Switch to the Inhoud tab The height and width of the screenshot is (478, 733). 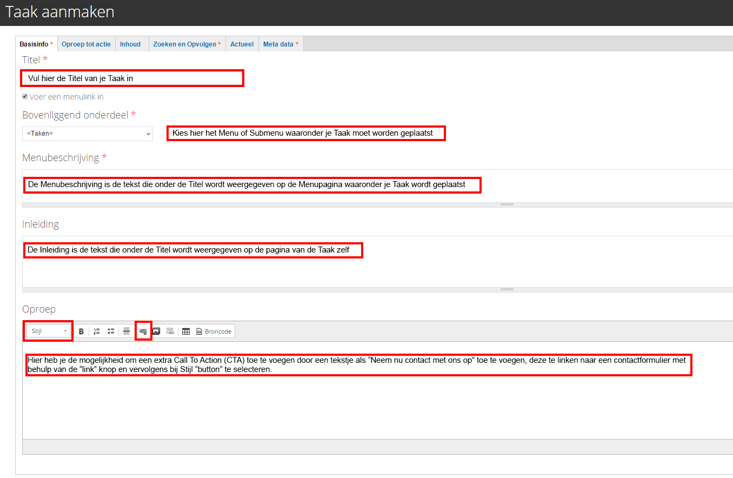pyautogui.click(x=130, y=44)
